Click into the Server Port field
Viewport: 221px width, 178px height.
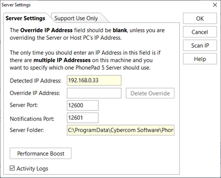pos(83,105)
